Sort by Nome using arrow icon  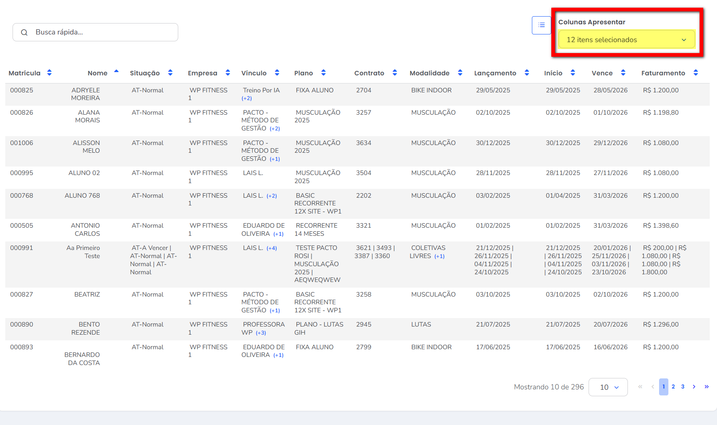pos(116,73)
